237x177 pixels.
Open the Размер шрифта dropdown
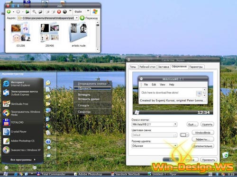point(155,146)
